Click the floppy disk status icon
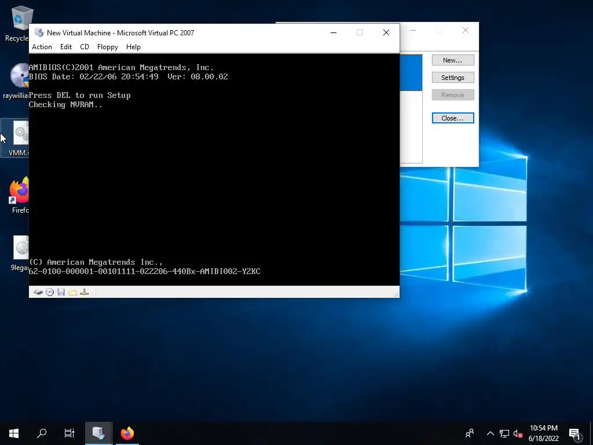This screenshot has height=445, width=593. tap(61, 292)
